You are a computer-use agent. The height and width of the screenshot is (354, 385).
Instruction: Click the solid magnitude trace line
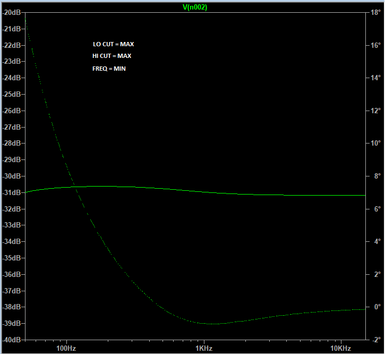[x=195, y=191]
